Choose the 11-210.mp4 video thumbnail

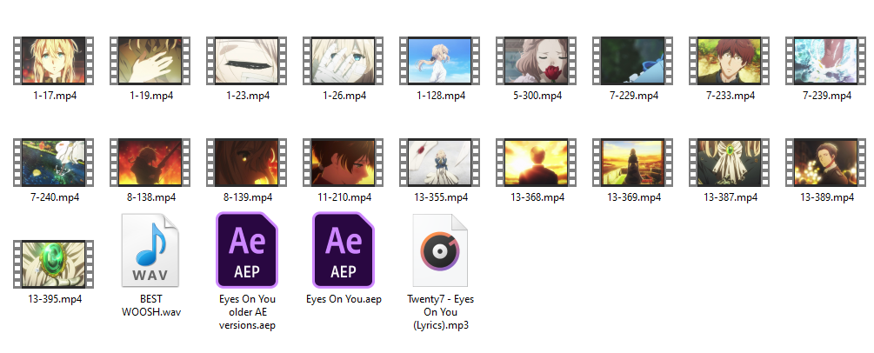tap(343, 163)
